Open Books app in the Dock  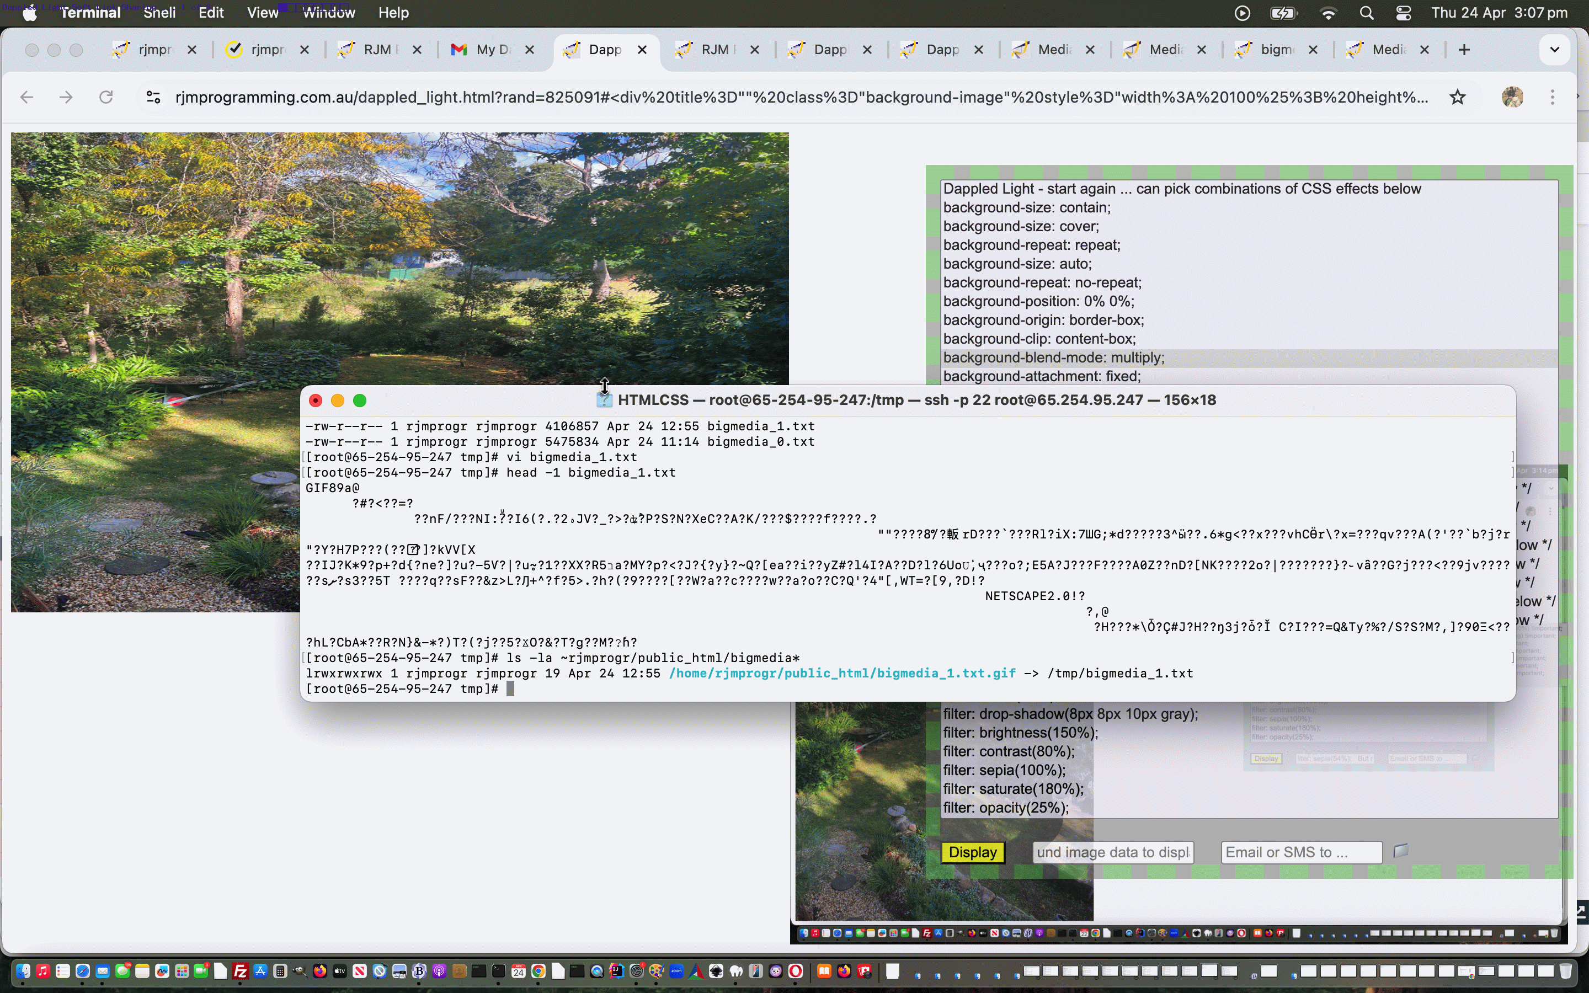tap(824, 971)
